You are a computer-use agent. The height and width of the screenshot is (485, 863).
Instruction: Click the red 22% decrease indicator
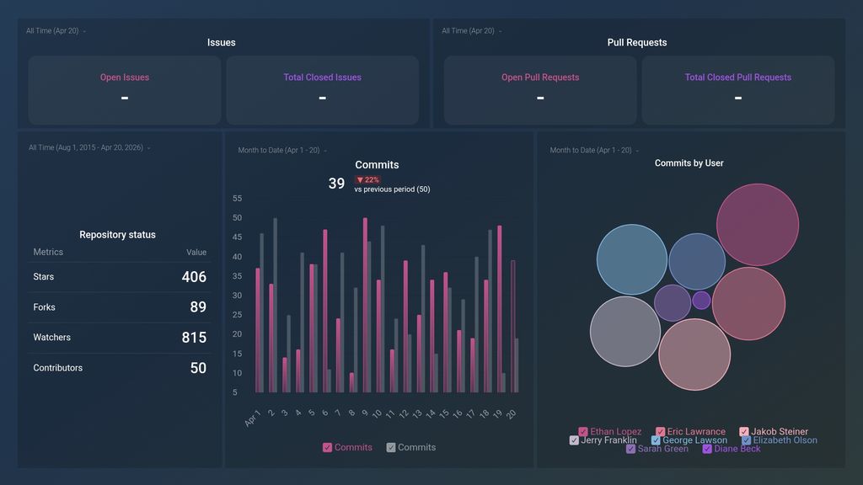point(367,179)
